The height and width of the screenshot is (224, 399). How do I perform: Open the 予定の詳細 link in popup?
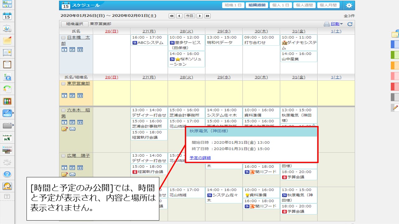coord(200,158)
